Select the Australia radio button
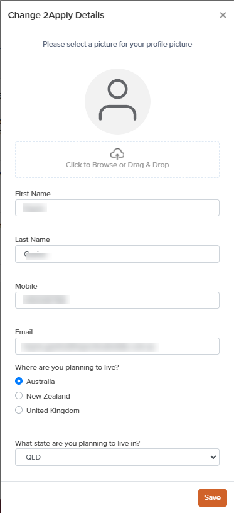The image size is (234, 513). coord(19,381)
